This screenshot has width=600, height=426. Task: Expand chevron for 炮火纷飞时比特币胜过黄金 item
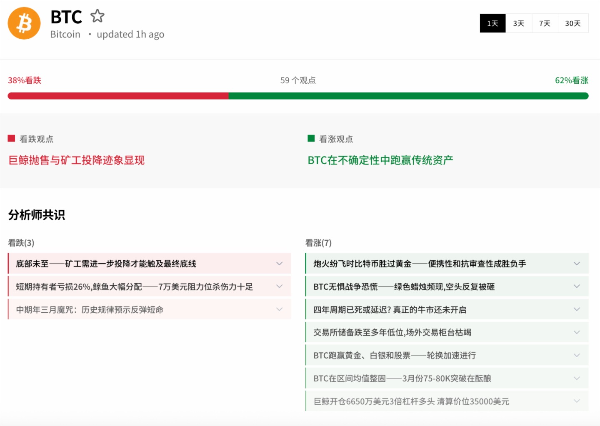click(577, 264)
